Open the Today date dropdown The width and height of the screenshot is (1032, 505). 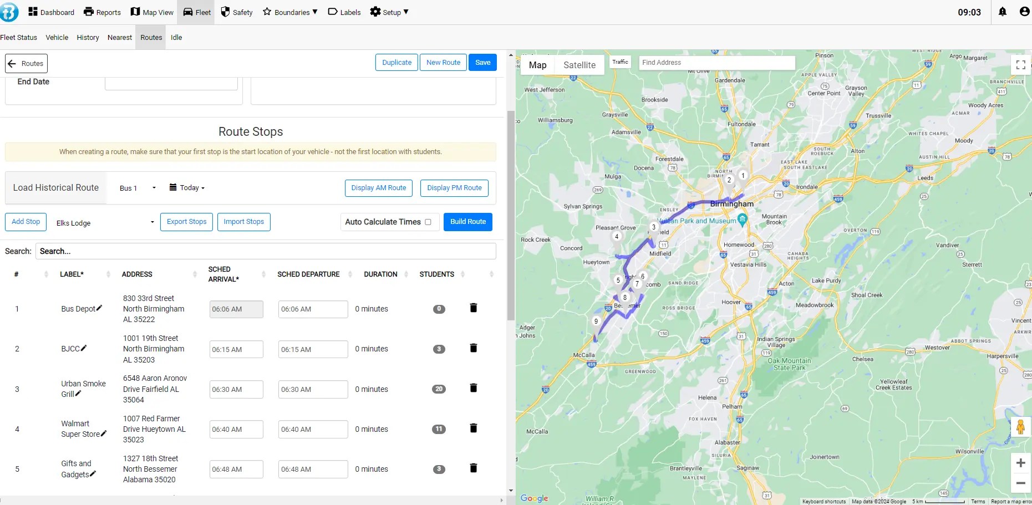pyautogui.click(x=187, y=188)
